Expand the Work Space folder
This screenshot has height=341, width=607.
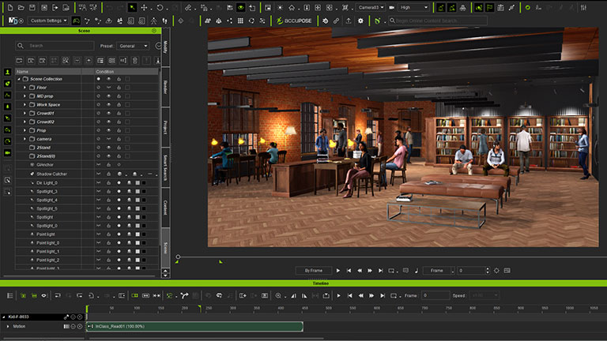click(x=25, y=104)
